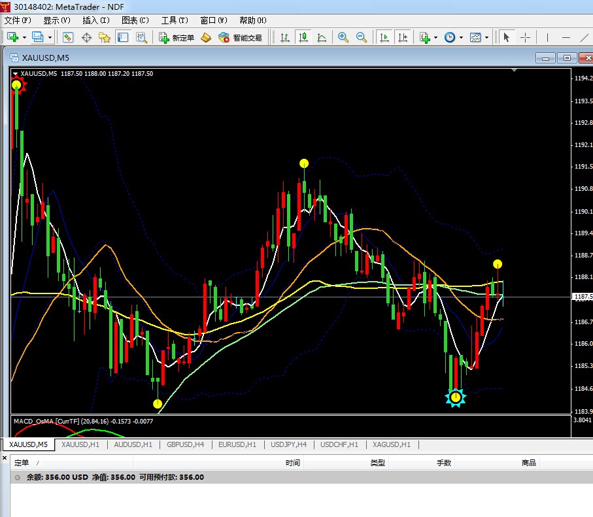Viewport: 593px width, 517px height.
Task: Select the crosshair tool
Action: [x=525, y=37]
